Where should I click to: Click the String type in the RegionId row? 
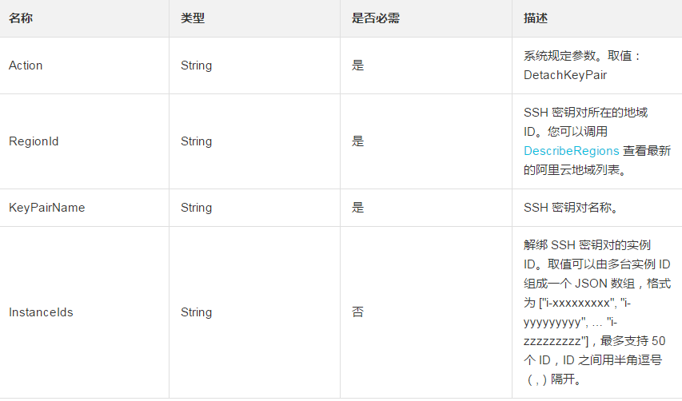[x=196, y=141]
